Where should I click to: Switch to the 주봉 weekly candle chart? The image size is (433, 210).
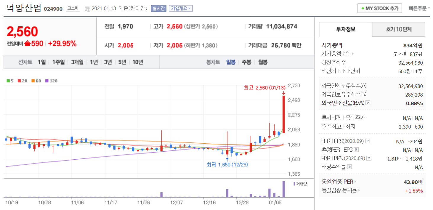pos(246,62)
